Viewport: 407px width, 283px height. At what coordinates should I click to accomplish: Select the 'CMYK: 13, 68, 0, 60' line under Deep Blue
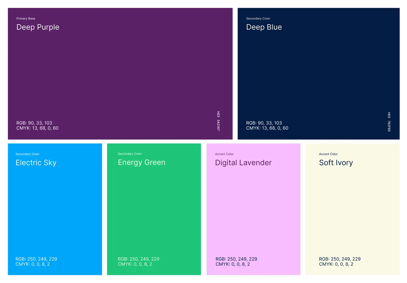point(267,128)
